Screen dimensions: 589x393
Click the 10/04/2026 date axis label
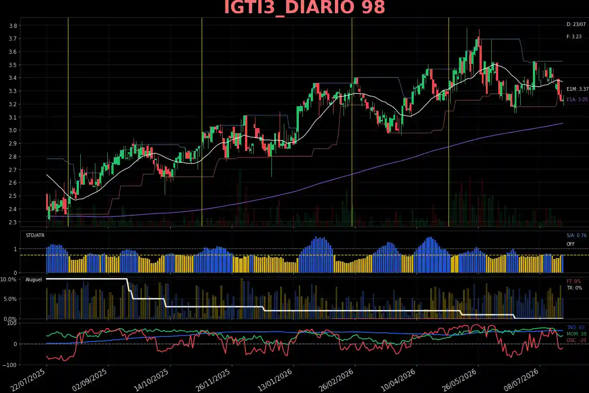[399, 379]
